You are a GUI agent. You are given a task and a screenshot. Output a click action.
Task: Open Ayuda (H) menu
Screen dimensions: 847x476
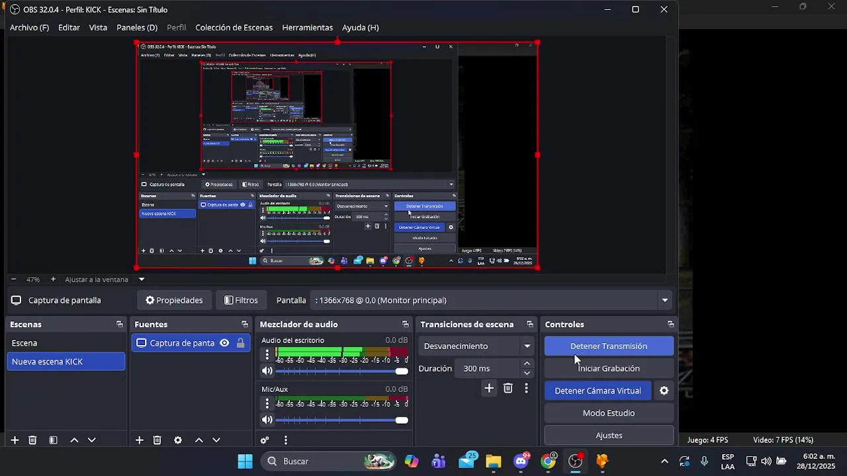pos(360,27)
